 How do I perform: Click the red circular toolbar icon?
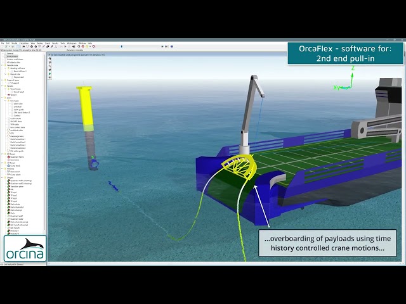pos(82,46)
